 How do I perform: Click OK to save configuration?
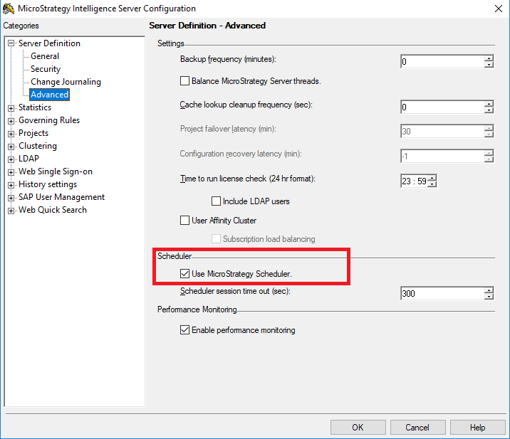pos(358,428)
